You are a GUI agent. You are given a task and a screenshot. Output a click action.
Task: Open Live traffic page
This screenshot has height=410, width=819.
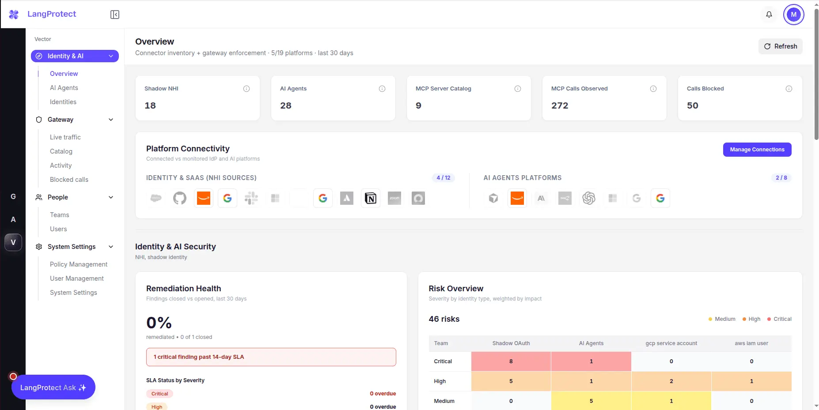click(x=65, y=137)
